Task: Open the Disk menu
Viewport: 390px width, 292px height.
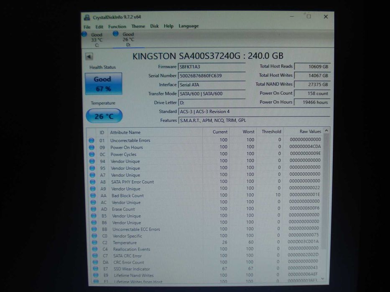Action: [x=154, y=26]
